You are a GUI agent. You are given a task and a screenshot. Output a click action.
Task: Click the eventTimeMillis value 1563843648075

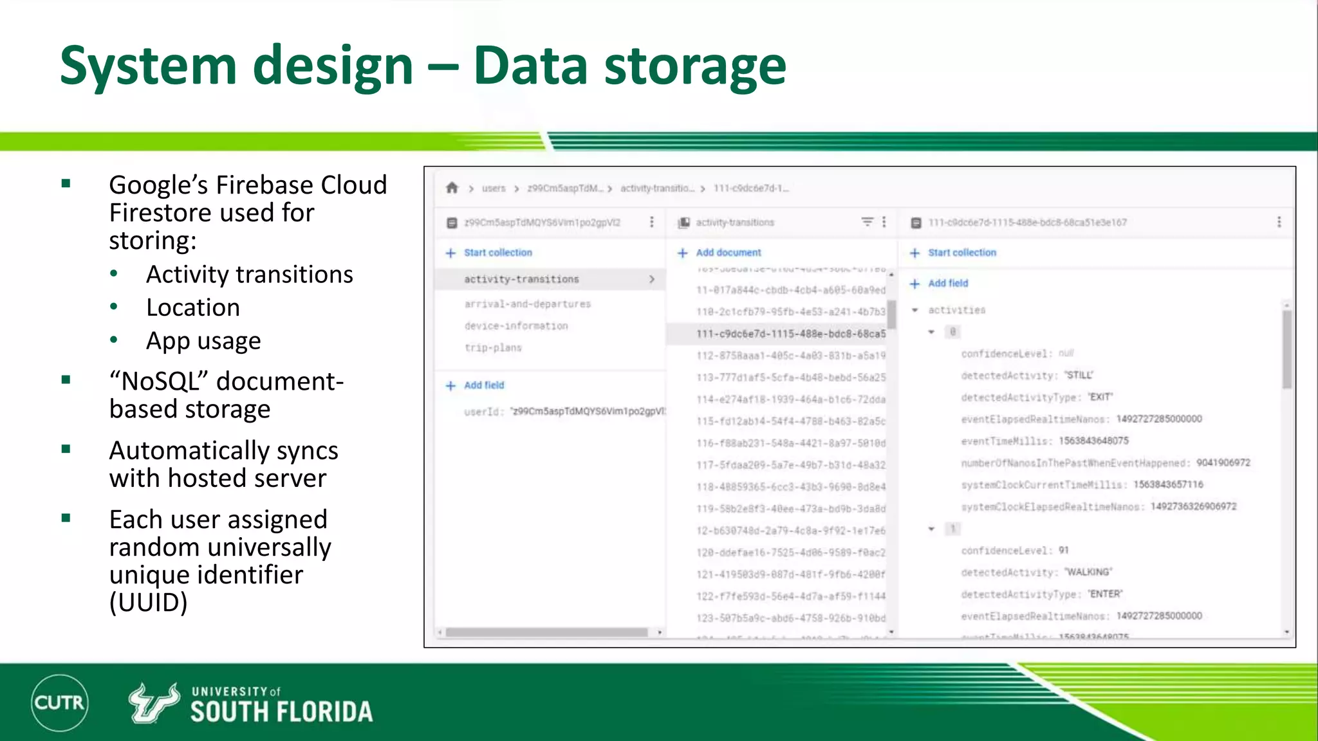click(1094, 441)
